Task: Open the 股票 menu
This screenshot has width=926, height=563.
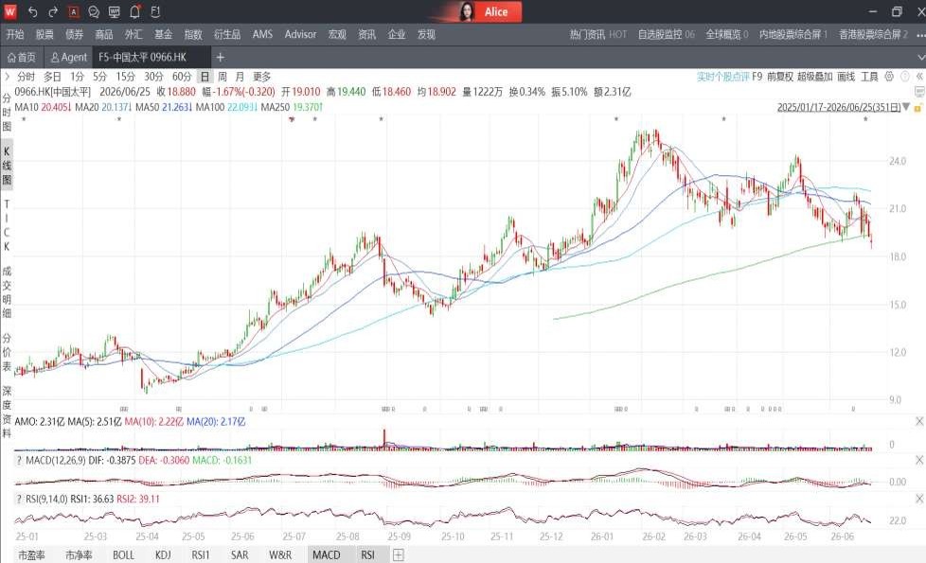Action: (45, 34)
